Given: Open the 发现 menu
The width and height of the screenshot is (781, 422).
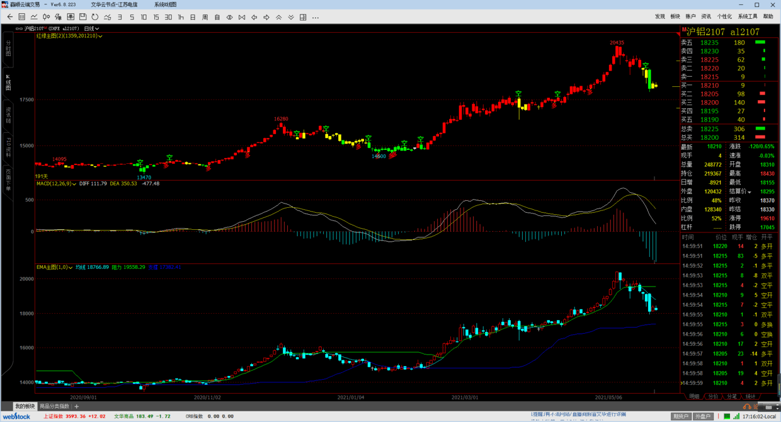Looking at the screenshot, I should point(660,17).
